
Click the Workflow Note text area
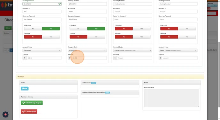coord(171,98)
